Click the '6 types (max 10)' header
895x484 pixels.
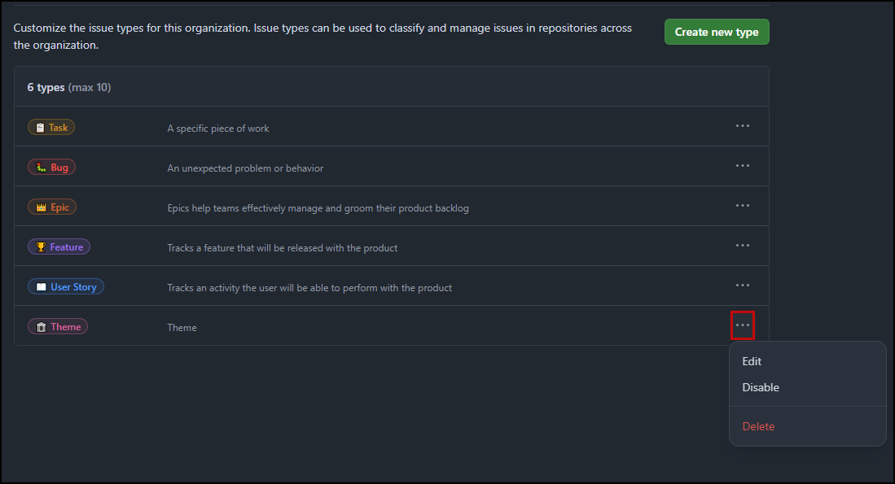pos(69,87)
